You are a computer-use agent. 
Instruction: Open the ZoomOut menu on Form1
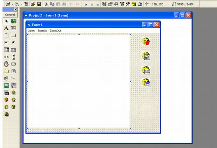[55, 31]
